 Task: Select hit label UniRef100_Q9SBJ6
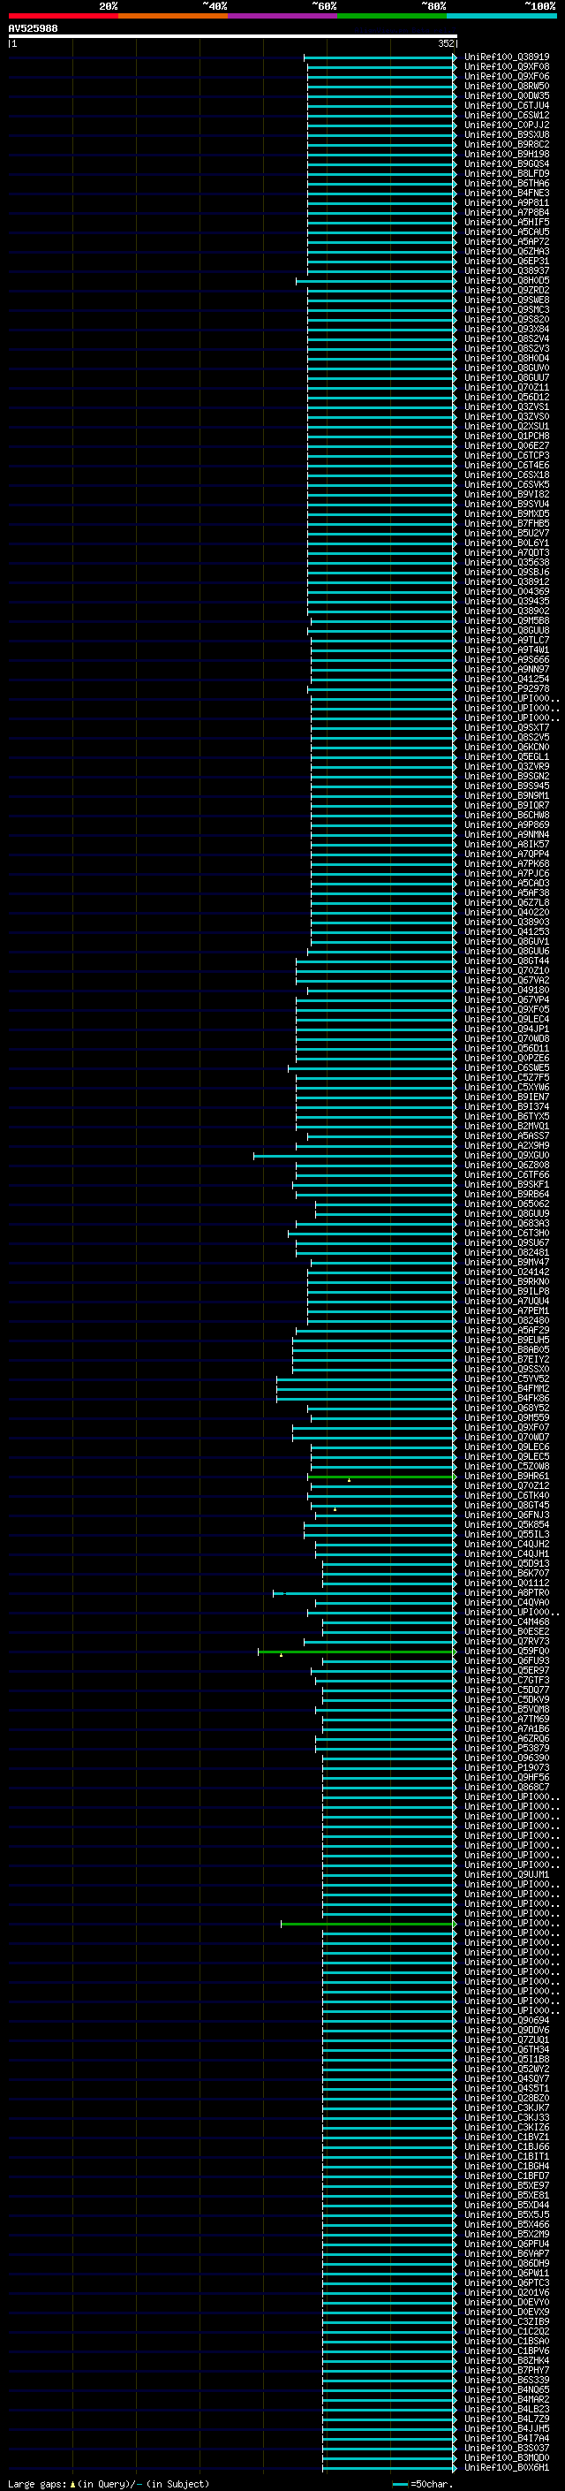pyautogui.click(x=507, y=572)
